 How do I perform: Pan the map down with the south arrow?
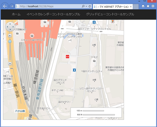click(x=10, y=29)
